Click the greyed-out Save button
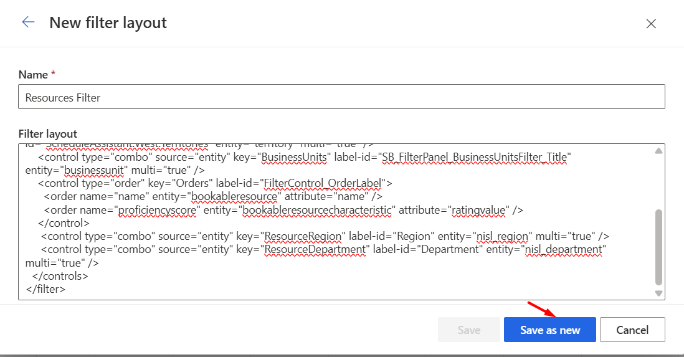684x357 pixels. (468, 330)
